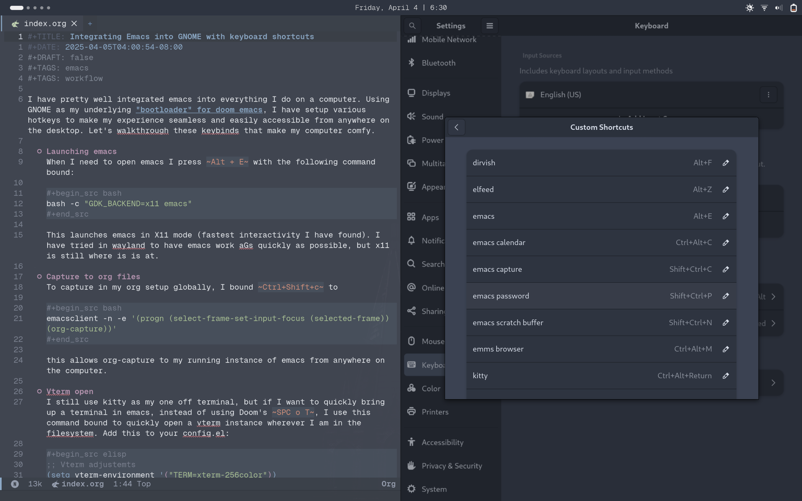Edit the elfeed shortcut pencil icon
The image size is (802, 501).
coord(726,190)
